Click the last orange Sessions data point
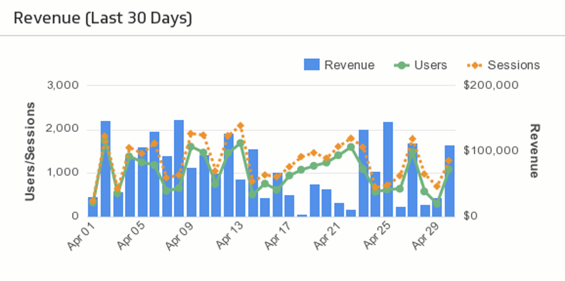Viewport: 565px width, 281px height. click(x=448, y=161)
